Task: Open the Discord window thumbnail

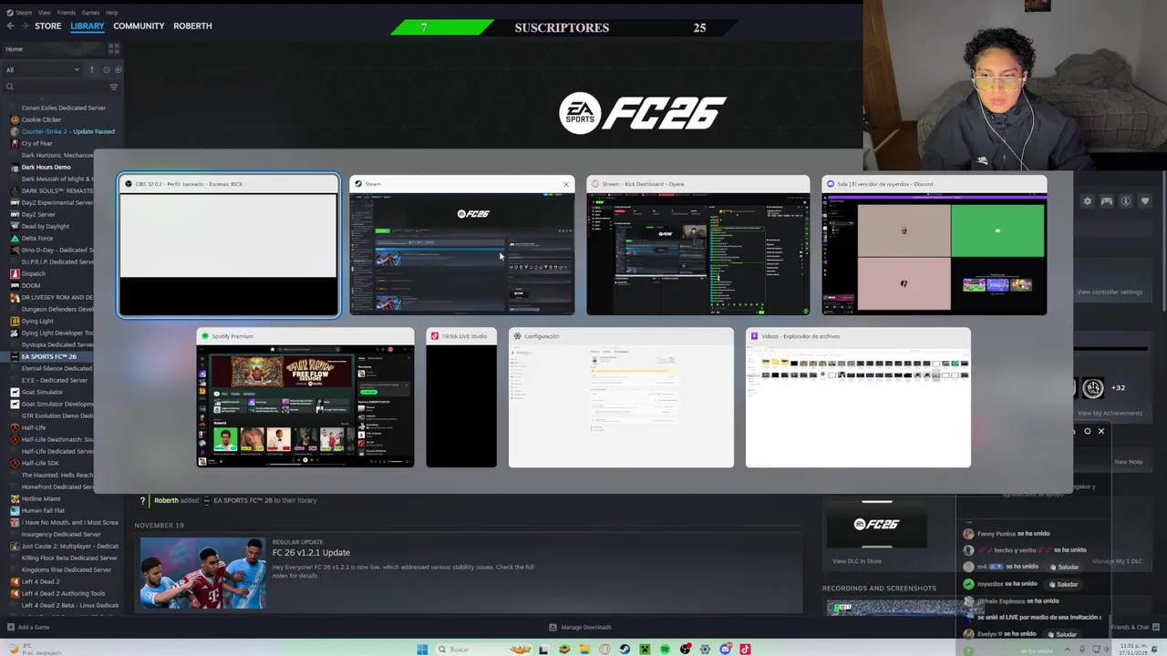Action: [934, 245]
